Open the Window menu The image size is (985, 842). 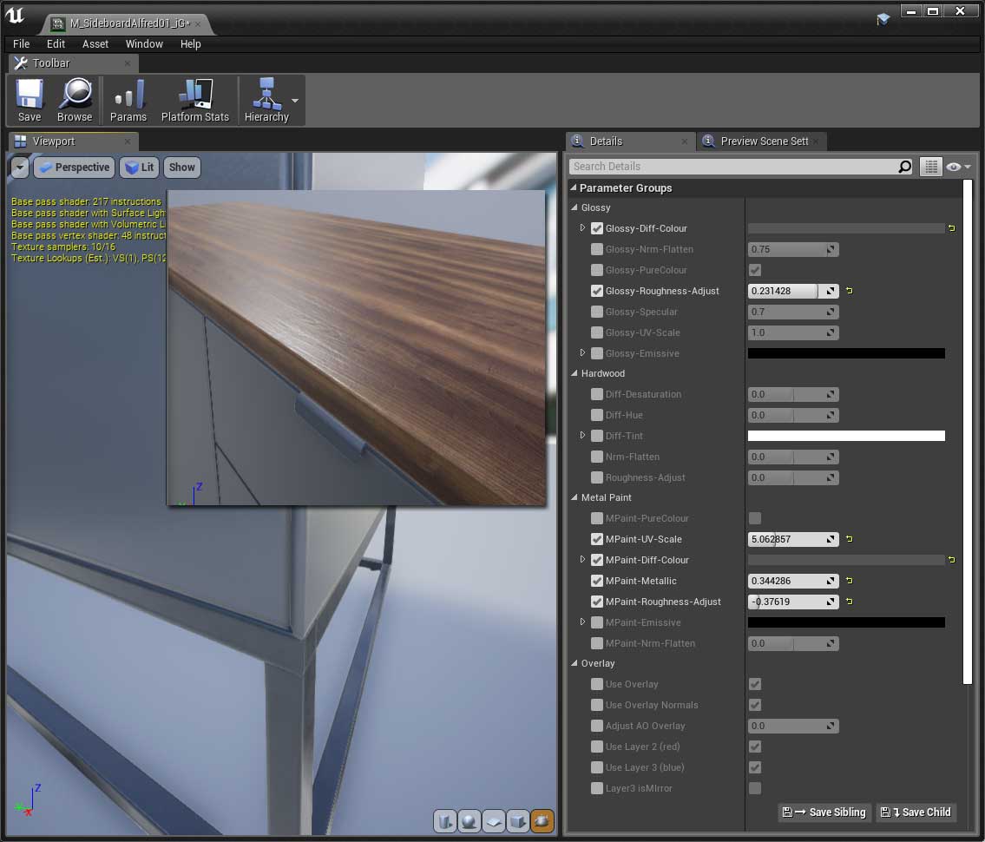tap(144, 44)
